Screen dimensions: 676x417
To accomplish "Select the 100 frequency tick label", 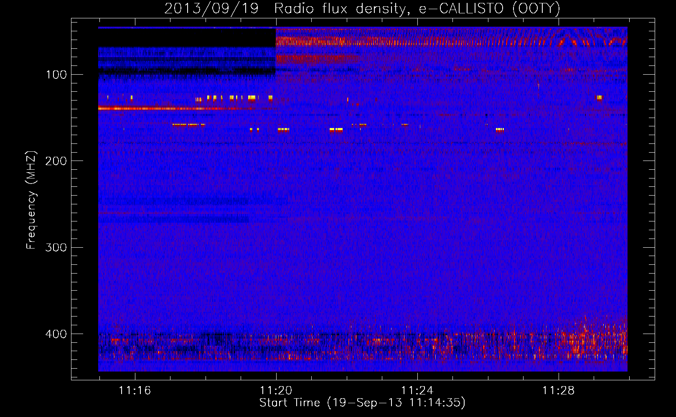I will 56,75.
